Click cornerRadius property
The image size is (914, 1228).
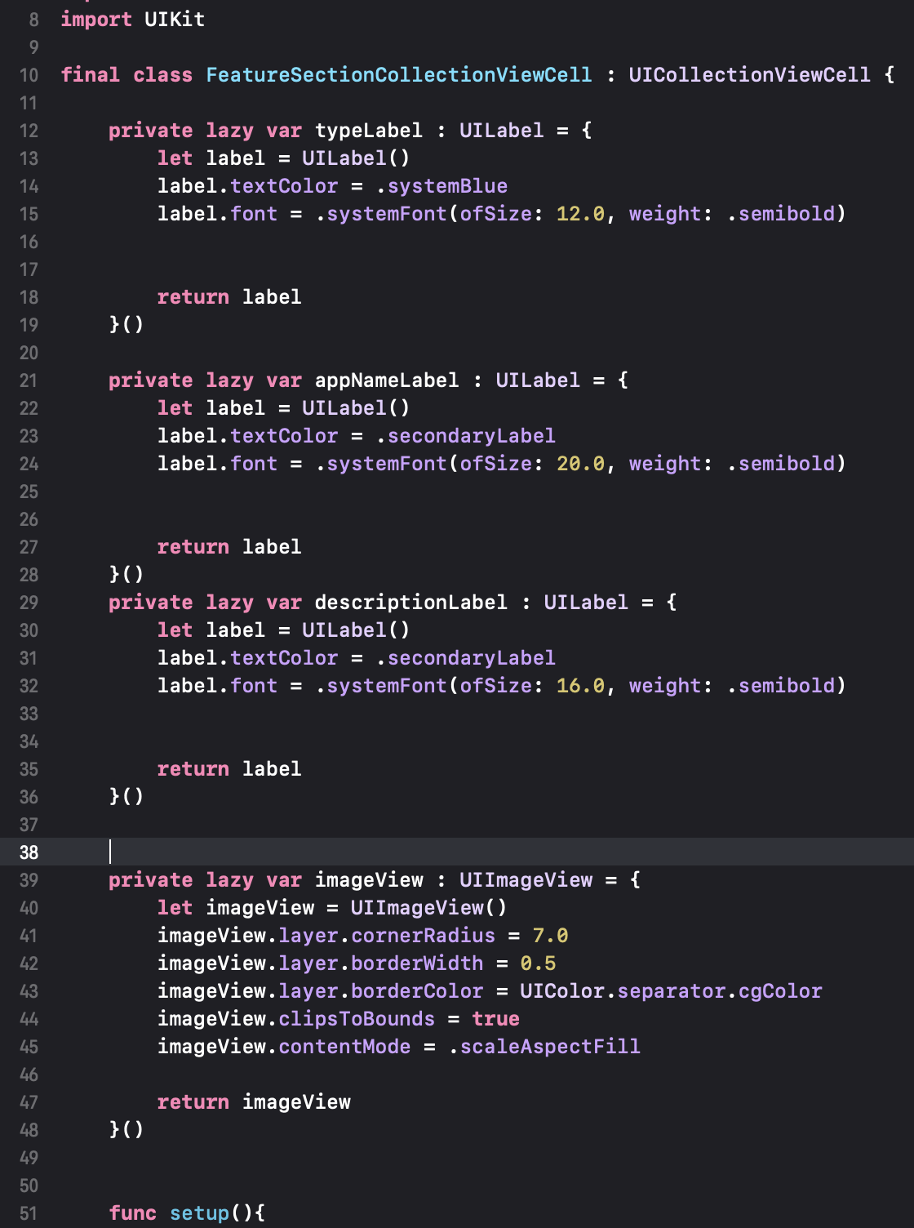coord(424,936)
